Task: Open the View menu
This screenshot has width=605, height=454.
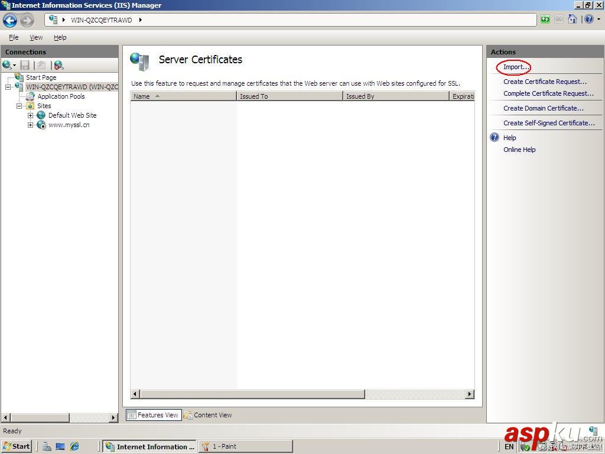Action: [x=36, y=37]
